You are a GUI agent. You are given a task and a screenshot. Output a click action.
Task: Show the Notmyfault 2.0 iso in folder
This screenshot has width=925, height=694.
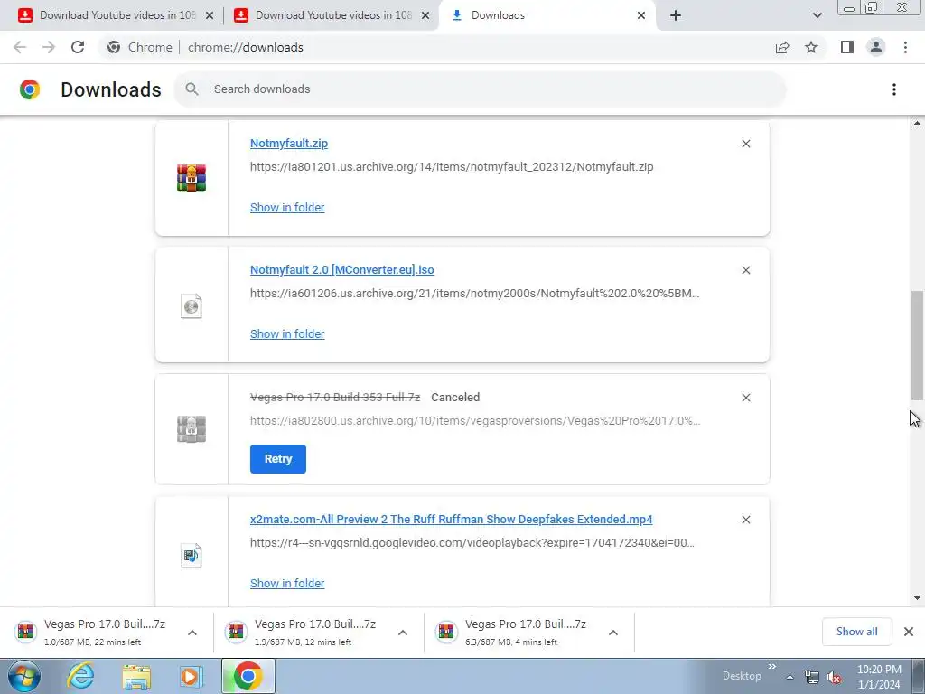[x=287, y=334]
